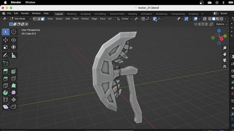This screenshot has height=131, width=234.
Task: Open the macOS Window menu
Action: point(30,3)
